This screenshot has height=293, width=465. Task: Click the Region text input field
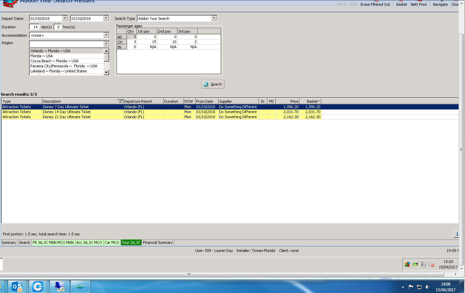(66, 43)
